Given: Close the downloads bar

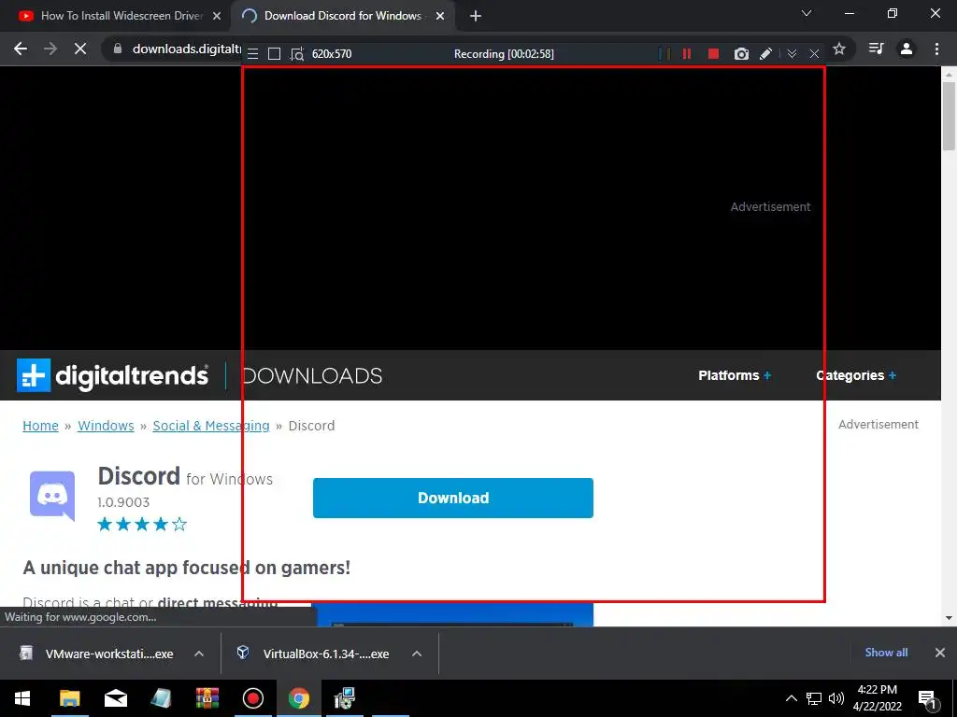Looking at the screenshot, I should pyautogui.click(x=940, y=653).
